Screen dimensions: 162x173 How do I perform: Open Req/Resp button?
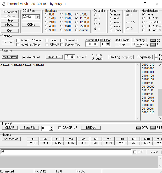click(144, 57)
